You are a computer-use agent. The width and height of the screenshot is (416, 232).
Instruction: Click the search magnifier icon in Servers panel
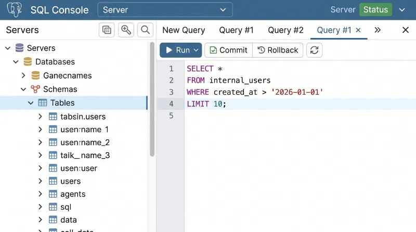tap(145, 30)
